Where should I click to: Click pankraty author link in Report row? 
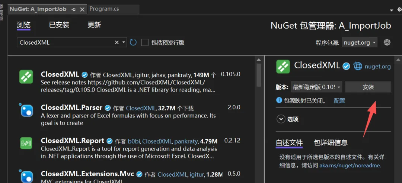(x=186, y=141)
